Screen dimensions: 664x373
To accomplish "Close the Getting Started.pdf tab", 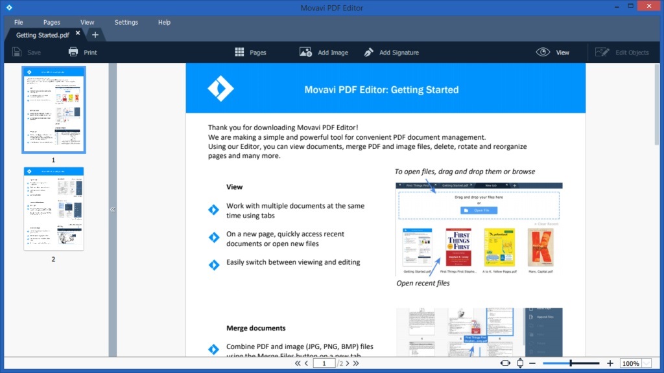I will click(x=78, y=33).
